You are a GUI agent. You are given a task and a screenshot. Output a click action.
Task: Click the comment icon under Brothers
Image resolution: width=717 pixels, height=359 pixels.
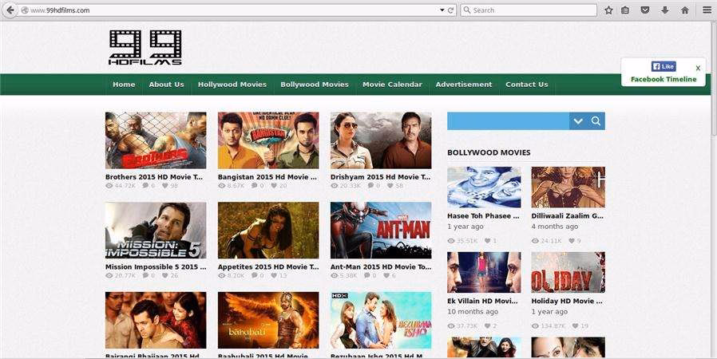145,186
